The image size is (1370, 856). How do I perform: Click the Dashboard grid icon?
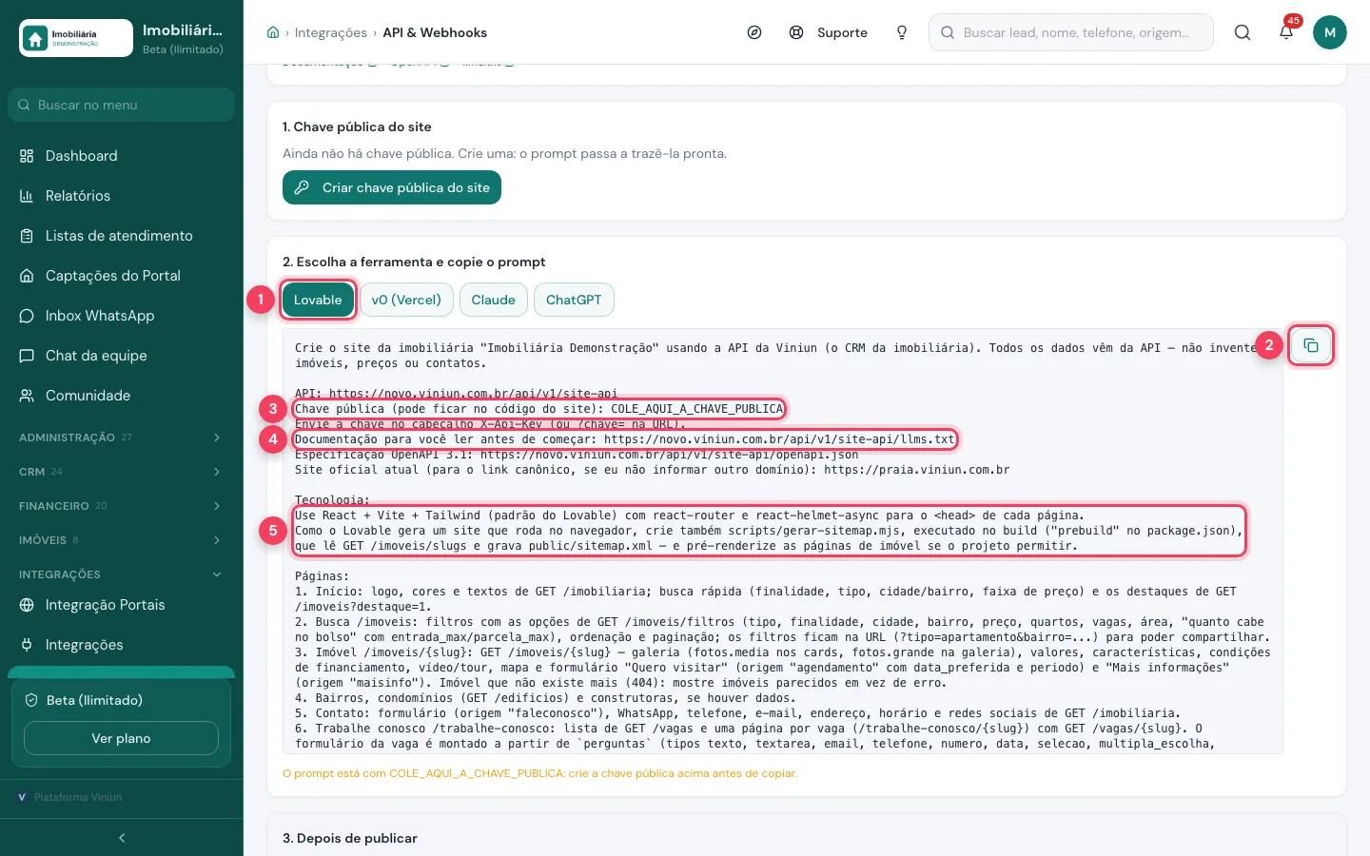27,156
